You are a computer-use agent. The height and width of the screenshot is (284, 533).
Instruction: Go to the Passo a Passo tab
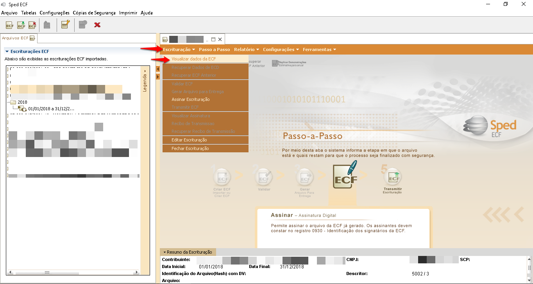214,49
